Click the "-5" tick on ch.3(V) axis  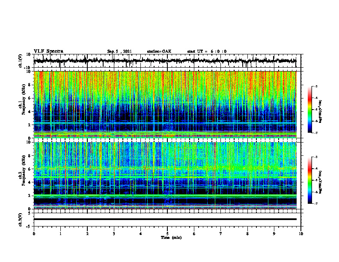(x=29, y=226)
